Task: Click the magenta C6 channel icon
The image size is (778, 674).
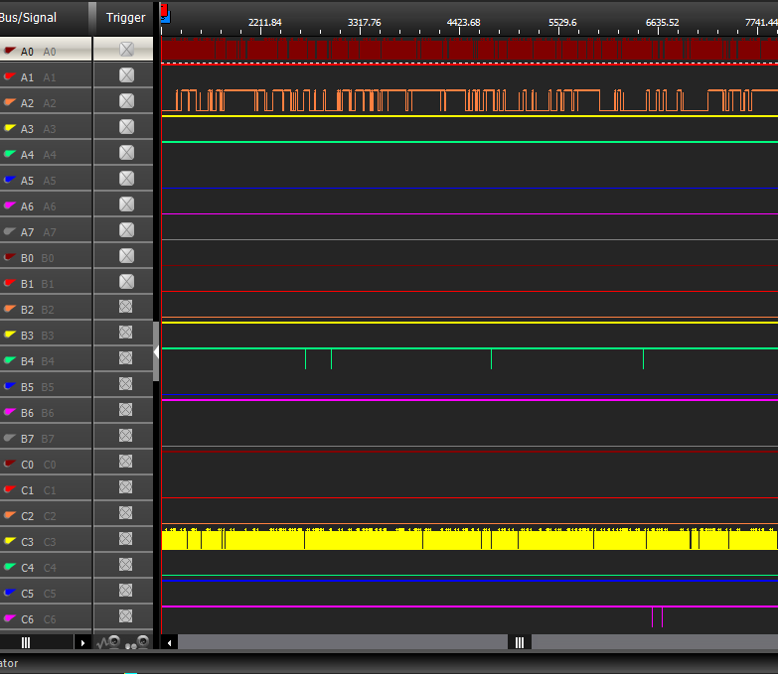Action: pos(10,618)
